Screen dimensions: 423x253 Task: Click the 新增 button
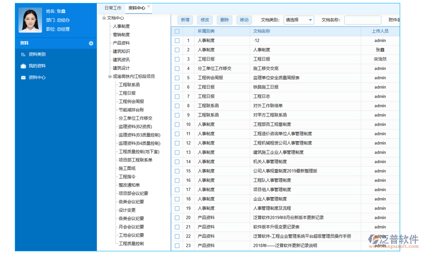(x=185, y=20)
